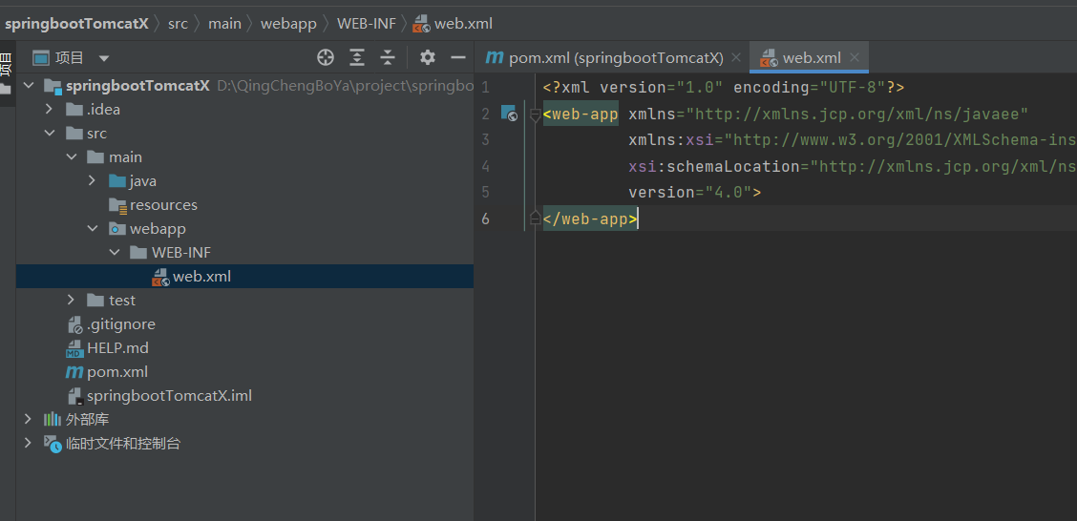The image size is (1077, 521).
Task: Click WEB-INF in the breadcrumb bar
Action: tap(367, 23)
